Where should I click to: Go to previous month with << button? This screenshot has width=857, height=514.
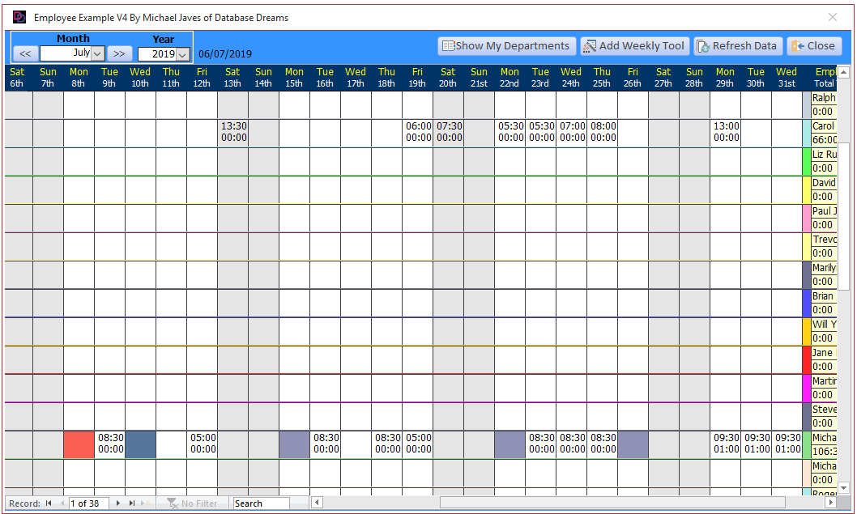(25, 53)
